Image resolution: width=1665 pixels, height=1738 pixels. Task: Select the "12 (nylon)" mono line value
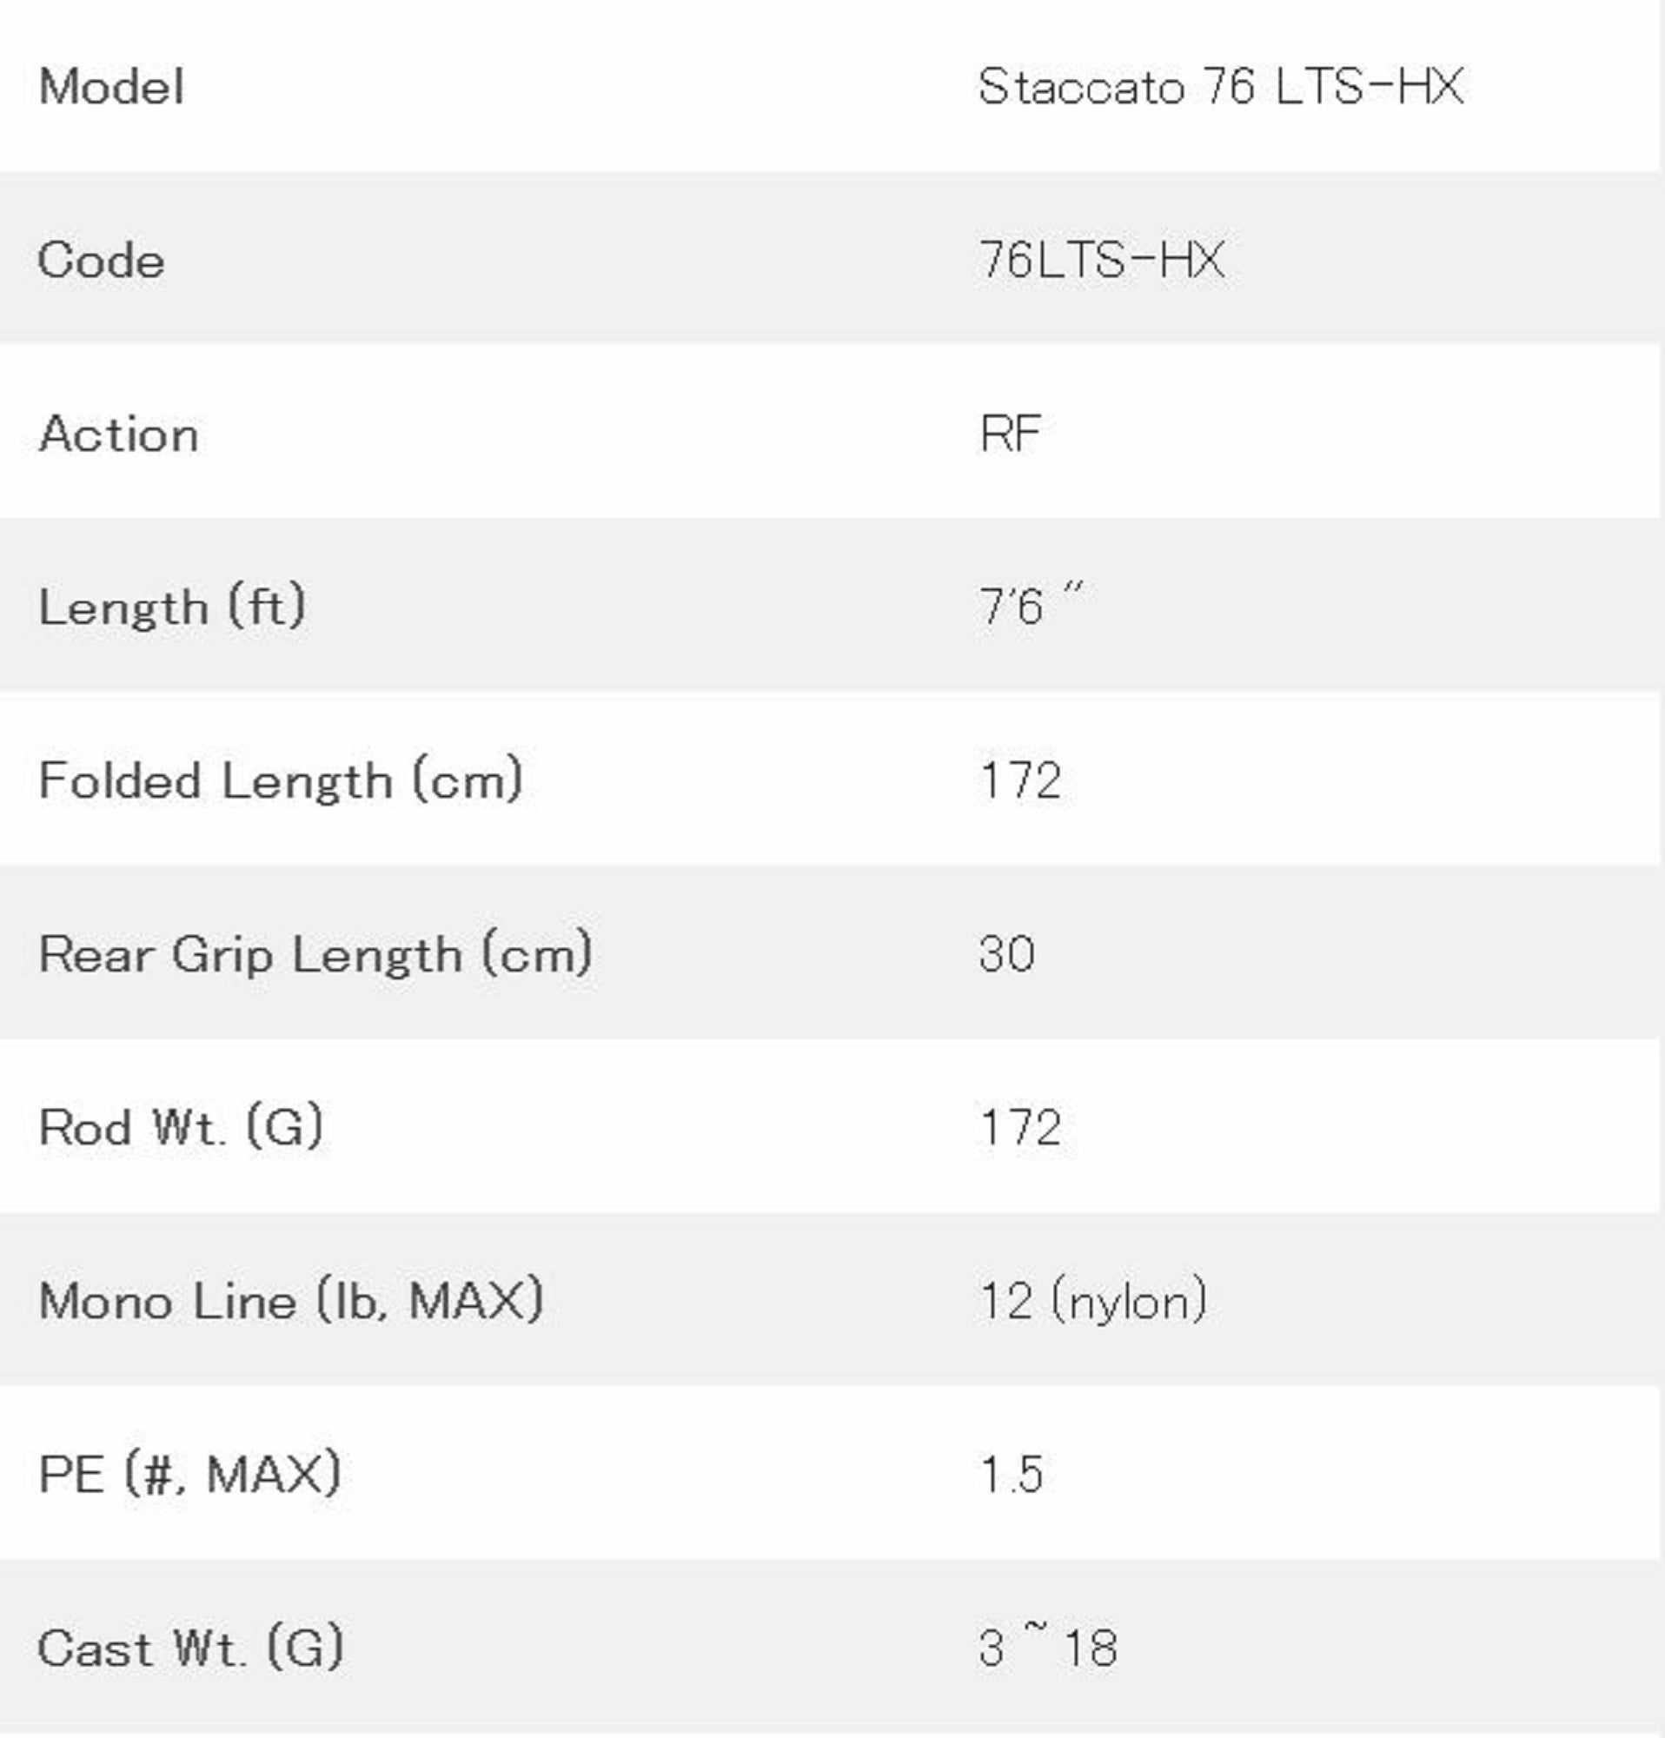[x=1092, y=1302]
